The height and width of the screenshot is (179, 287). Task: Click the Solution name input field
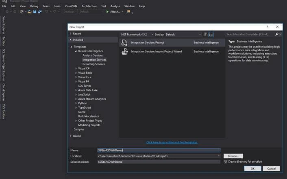[x=159, y=162]
